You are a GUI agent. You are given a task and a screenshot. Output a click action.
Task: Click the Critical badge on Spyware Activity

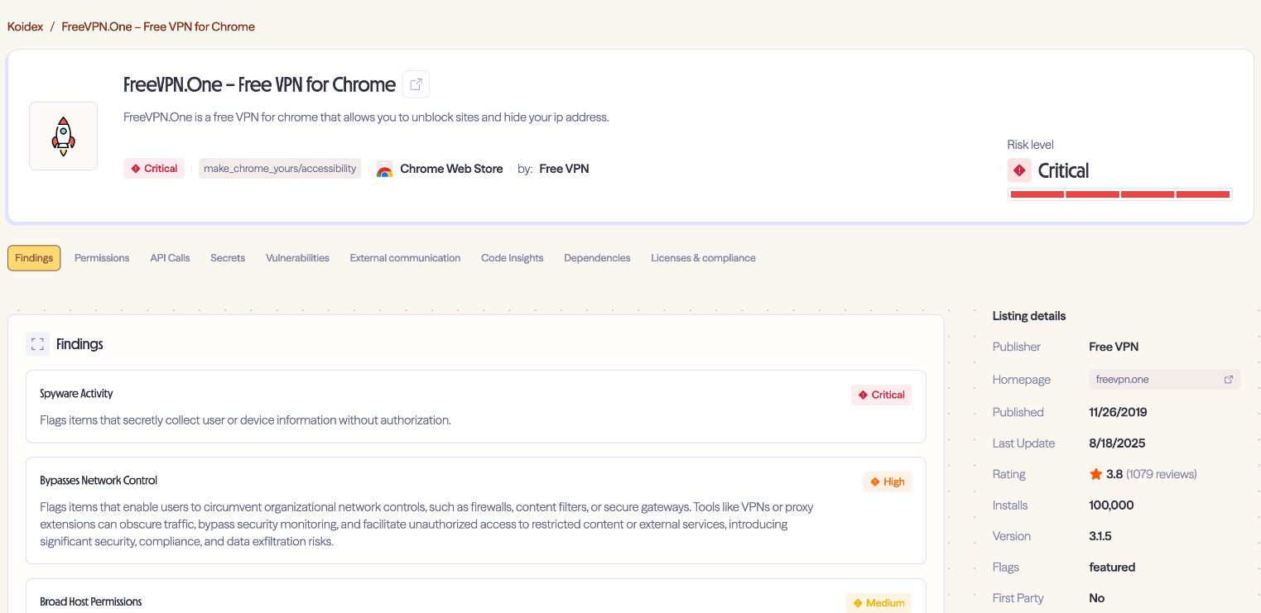pyautogui.click(x=881, y=395)
